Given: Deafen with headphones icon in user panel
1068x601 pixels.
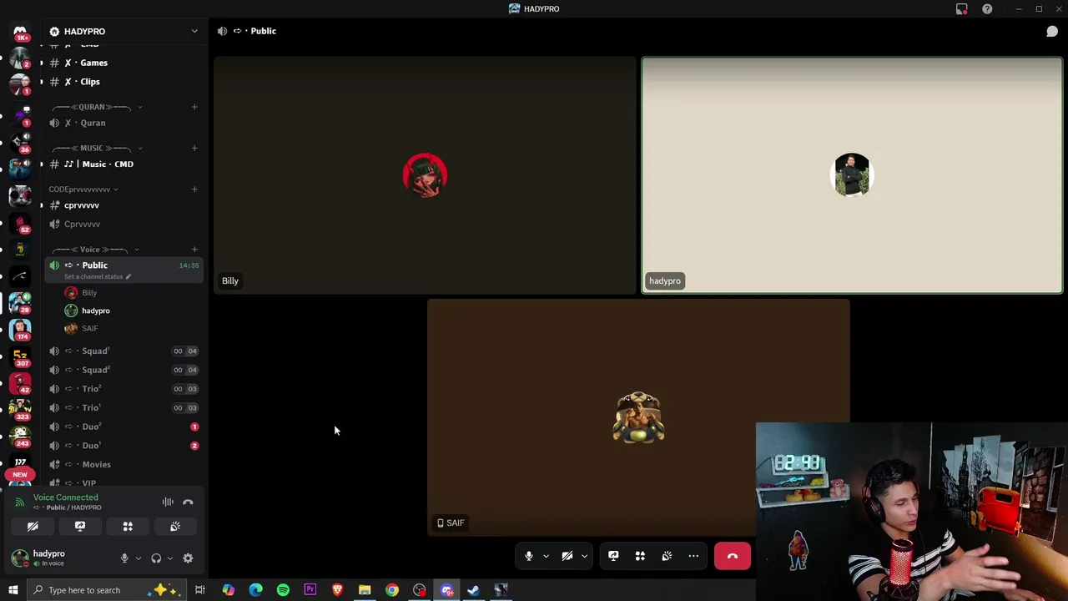Looking at the screenshot, I should [156, 558].
